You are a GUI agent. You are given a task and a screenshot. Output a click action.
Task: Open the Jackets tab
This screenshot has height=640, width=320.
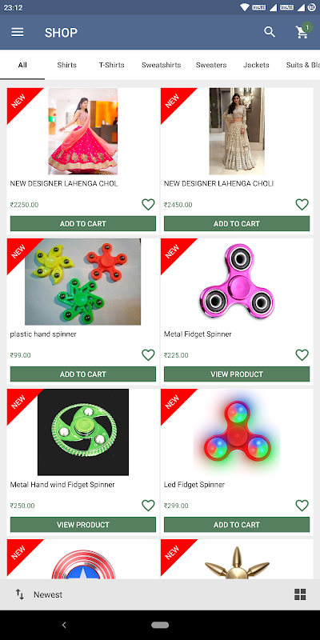tap(256, 65)
